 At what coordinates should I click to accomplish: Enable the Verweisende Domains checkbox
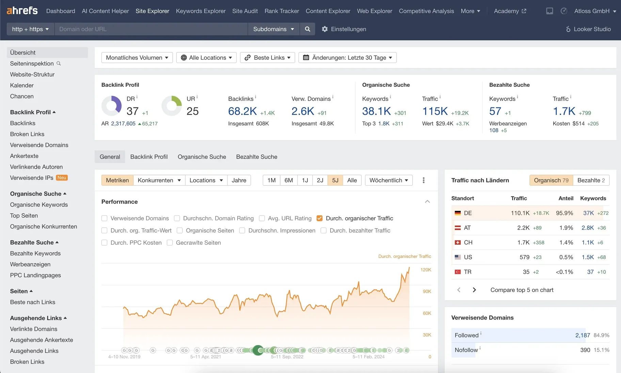point(105,218)
